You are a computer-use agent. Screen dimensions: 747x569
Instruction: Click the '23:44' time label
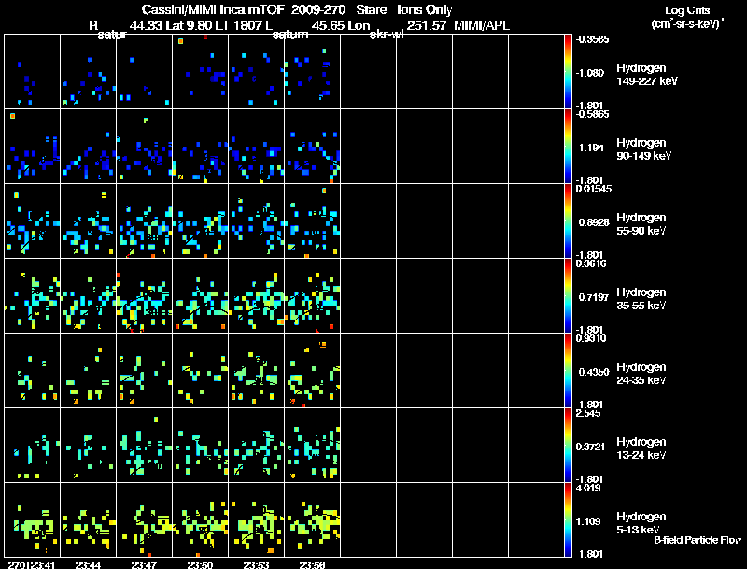[88, 565]
